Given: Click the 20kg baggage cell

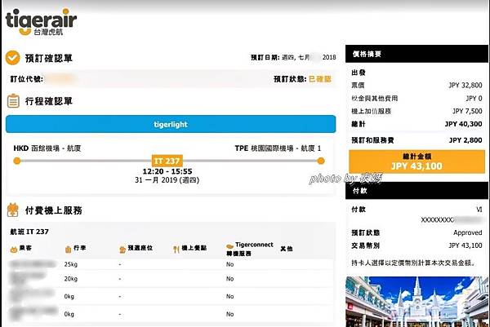Looking at the screenshot, I should click(x=70, y=279).
